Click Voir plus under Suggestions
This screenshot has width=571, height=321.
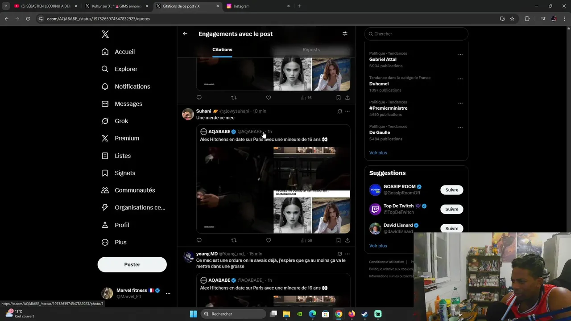(378, 246)
